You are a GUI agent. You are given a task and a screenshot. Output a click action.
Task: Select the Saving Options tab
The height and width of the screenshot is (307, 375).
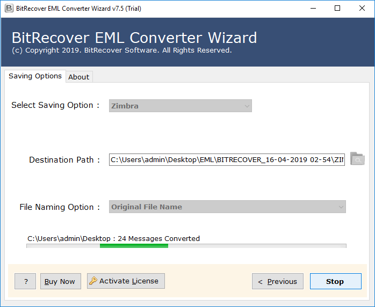point(35,76)
